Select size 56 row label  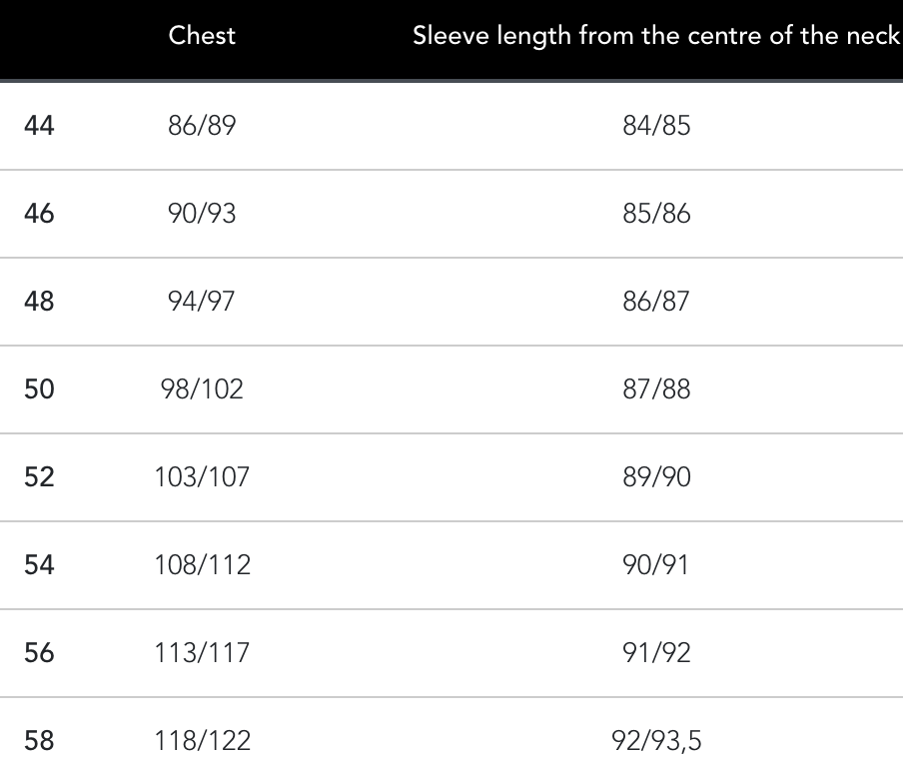click(39, 653)
